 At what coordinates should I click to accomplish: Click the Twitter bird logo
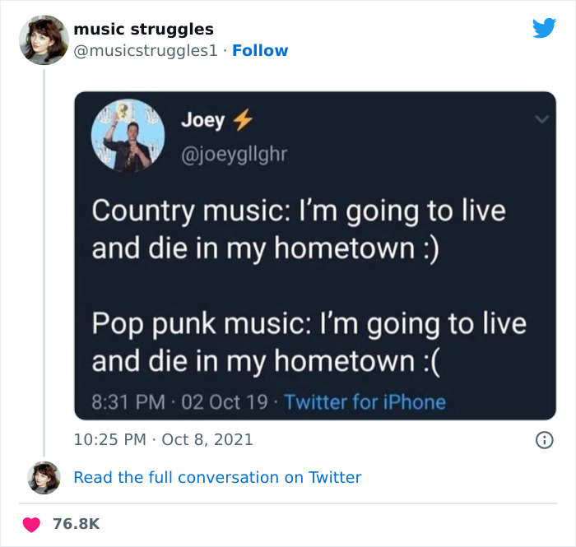[x=544, y=28]
